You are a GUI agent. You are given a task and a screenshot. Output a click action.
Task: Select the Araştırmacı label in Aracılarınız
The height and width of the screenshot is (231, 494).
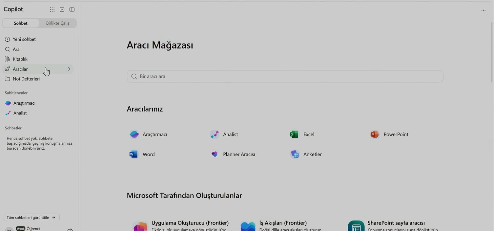(x=155, y=135)
